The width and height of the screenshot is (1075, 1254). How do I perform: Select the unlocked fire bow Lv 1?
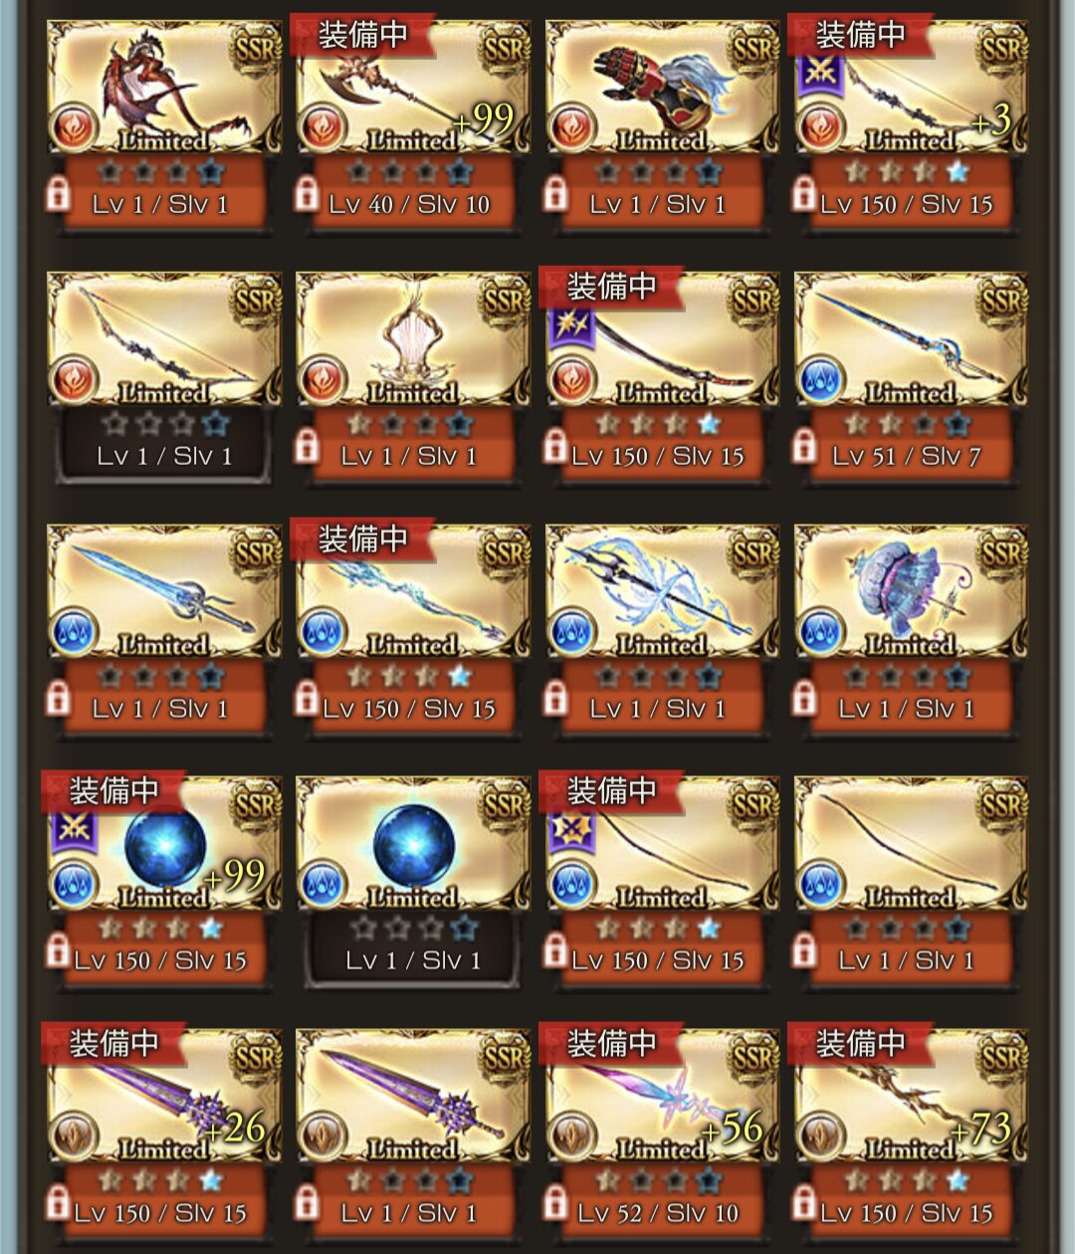pos(164,339)
